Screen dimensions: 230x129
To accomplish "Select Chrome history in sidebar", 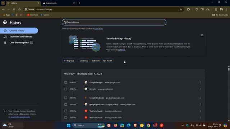I will coord(19,31).
